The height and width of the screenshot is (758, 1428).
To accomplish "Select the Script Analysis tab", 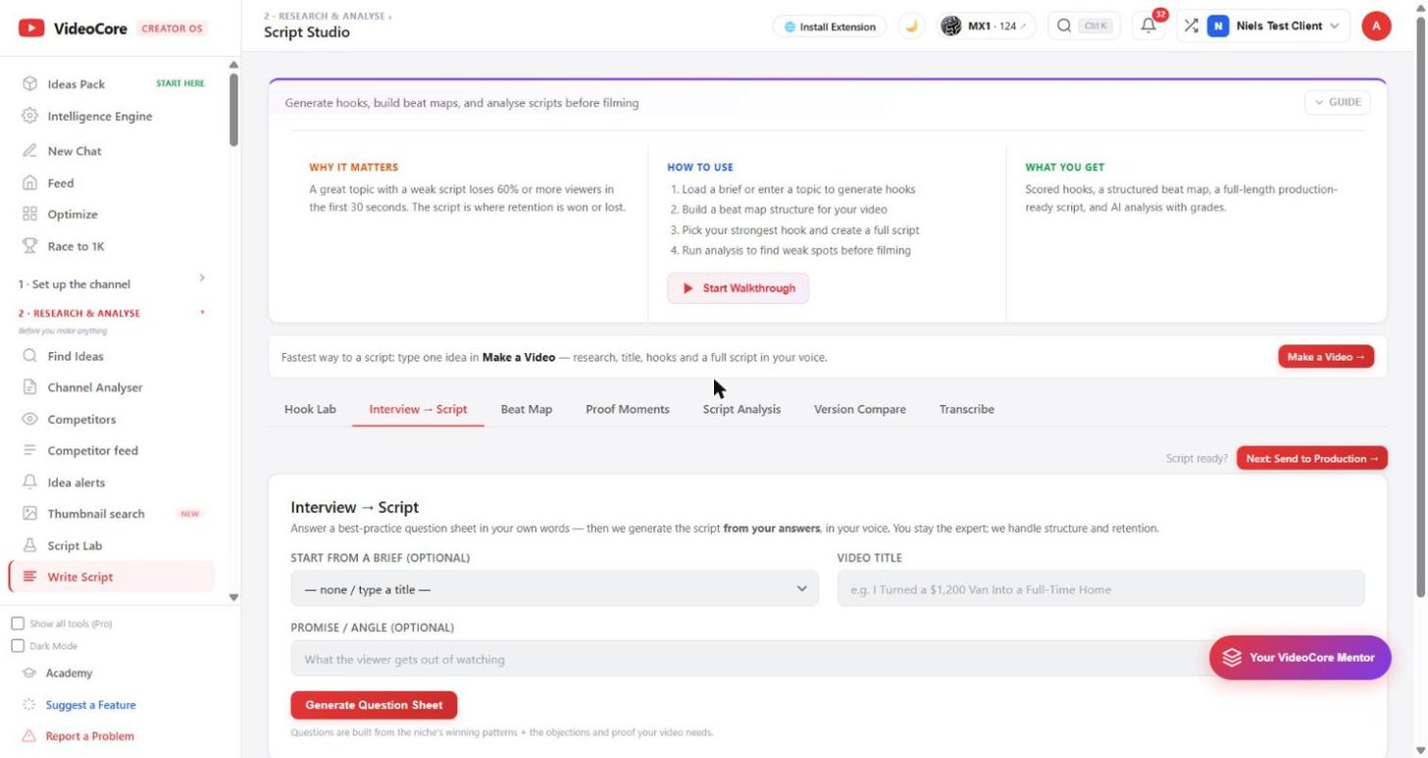I will click(x=741, y=409).
